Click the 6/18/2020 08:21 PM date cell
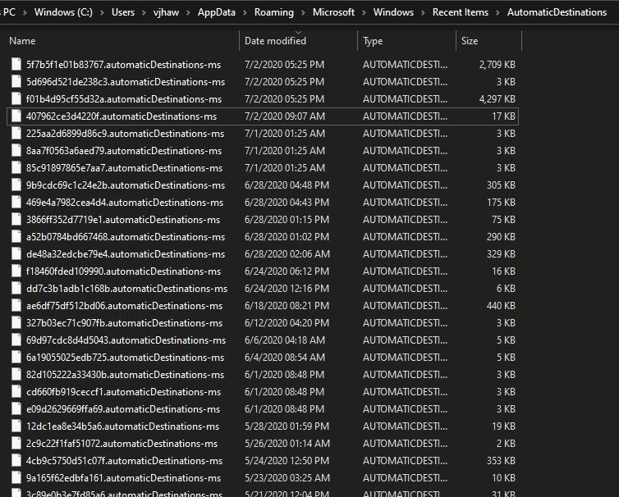Viewport: 619px width, 497px height. tap(287, 306)
